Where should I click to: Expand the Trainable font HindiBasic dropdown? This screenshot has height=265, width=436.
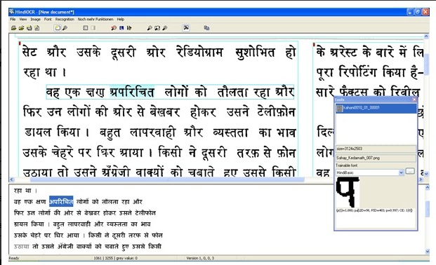[401, 172]
